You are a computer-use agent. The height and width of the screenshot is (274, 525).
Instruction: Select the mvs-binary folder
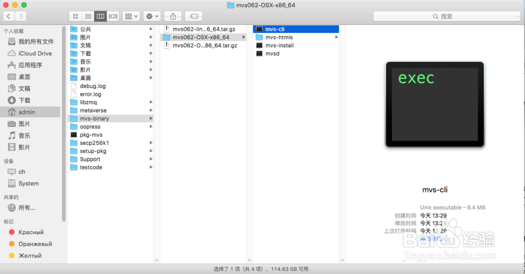(111, 118)
